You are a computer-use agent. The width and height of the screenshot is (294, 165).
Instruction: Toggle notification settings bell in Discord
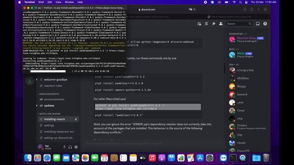pos(206,24)
